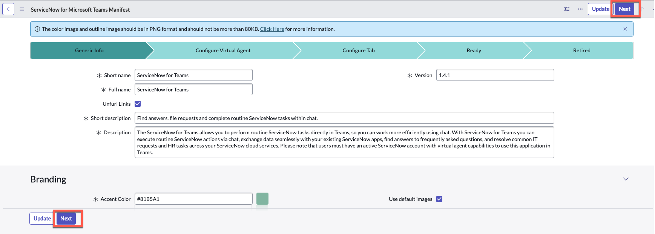Select the Generic Info stage
The height and width of the screenshot is (234, 655).
89,50
